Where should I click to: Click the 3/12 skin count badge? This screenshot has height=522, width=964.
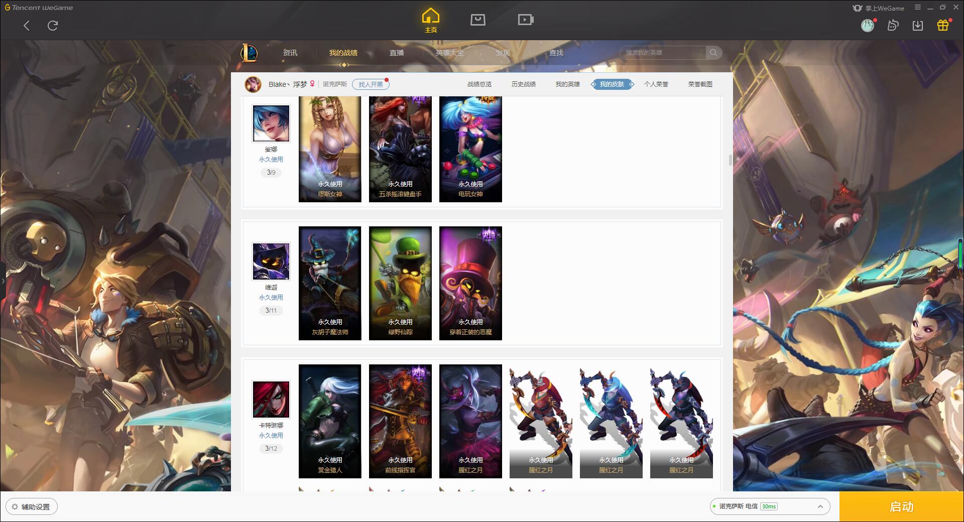(x=271, y=448)
